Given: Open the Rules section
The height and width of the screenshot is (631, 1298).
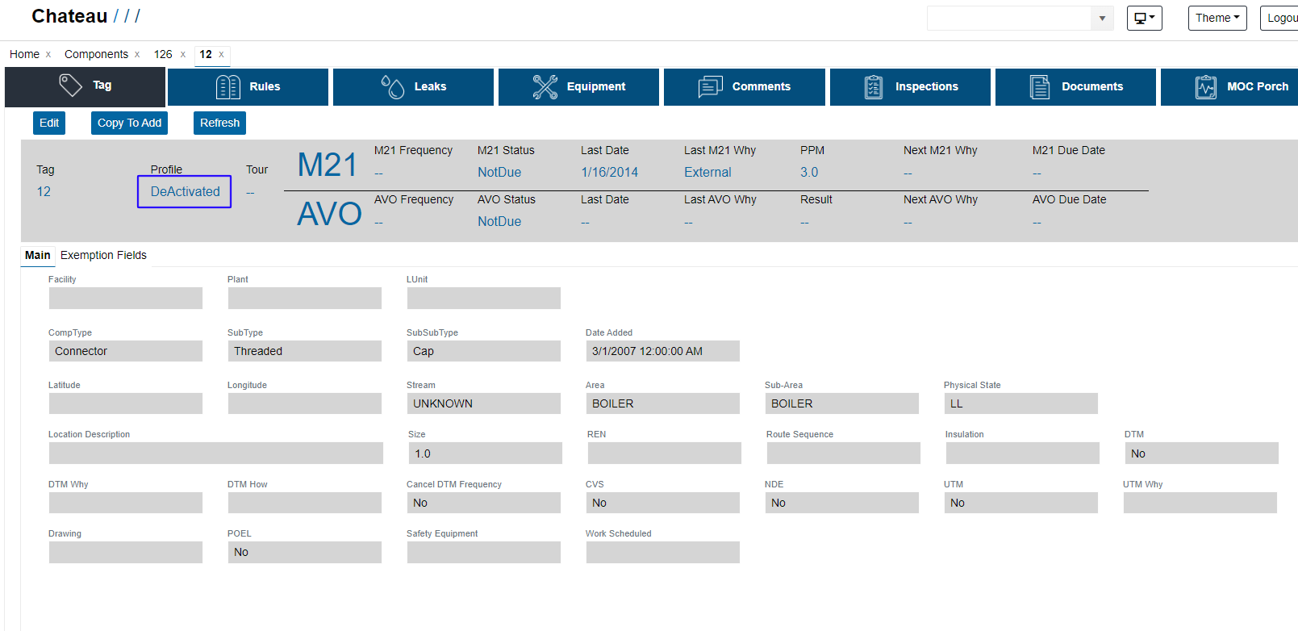Looking at the screenshot, I should pos(248,86).
